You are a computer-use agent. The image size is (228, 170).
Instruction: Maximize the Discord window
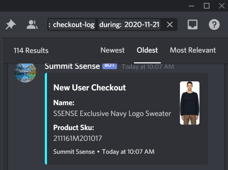207,6
